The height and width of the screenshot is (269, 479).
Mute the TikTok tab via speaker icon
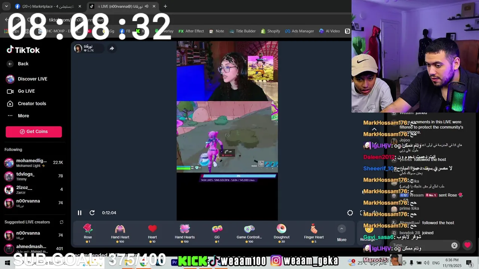pos(146,6)
